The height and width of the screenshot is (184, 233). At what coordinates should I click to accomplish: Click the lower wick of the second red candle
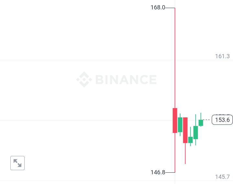pos(185,153)
